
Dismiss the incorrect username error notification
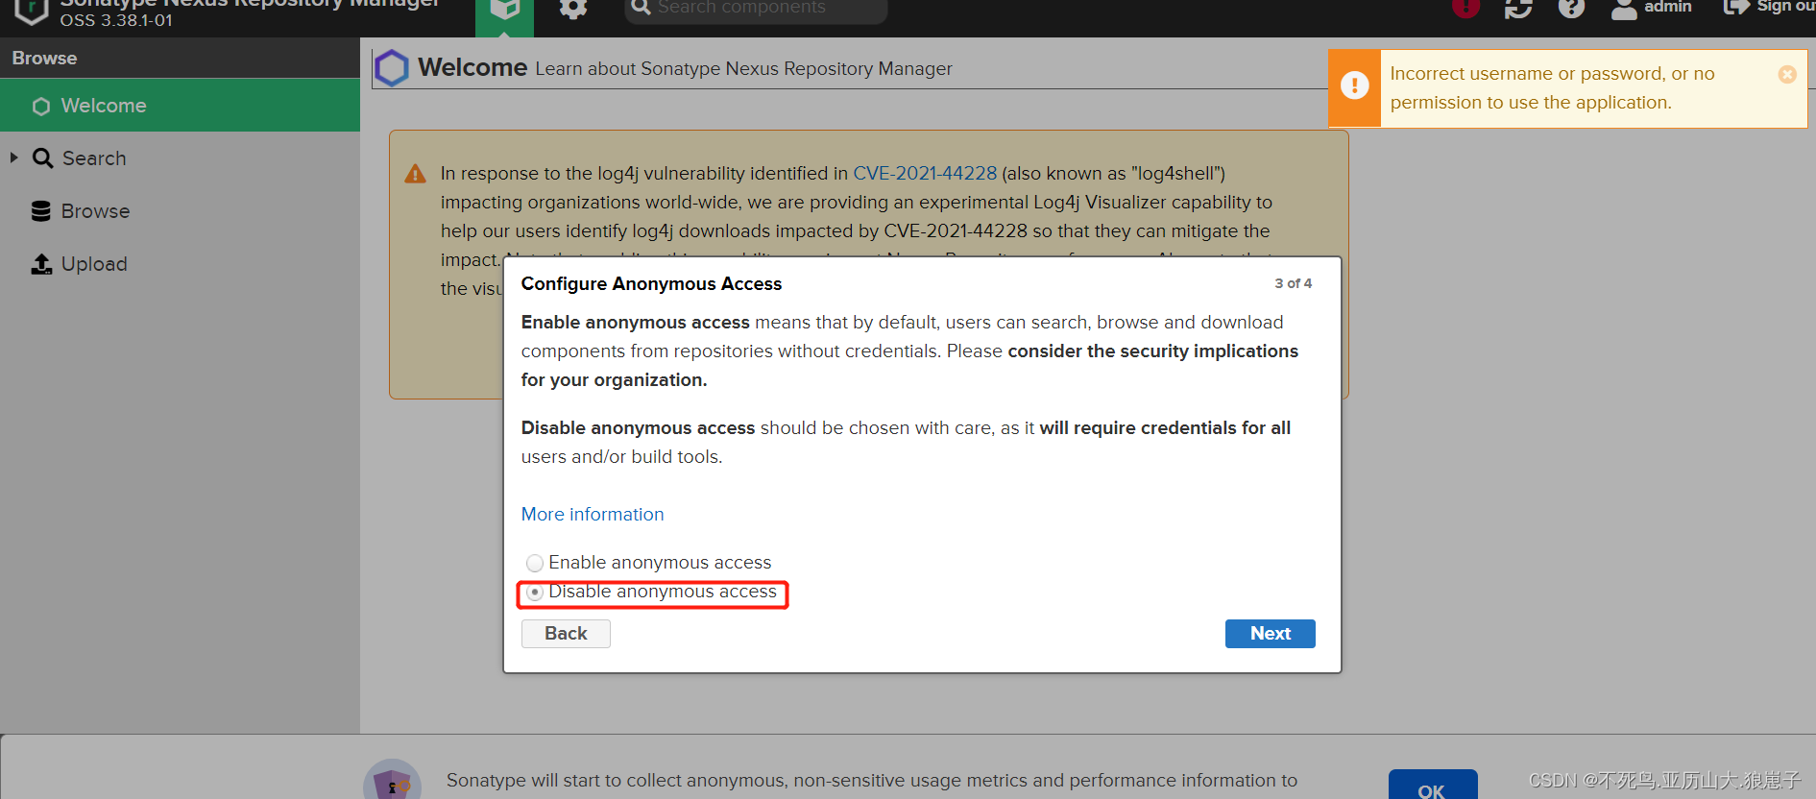[1787, 74]
